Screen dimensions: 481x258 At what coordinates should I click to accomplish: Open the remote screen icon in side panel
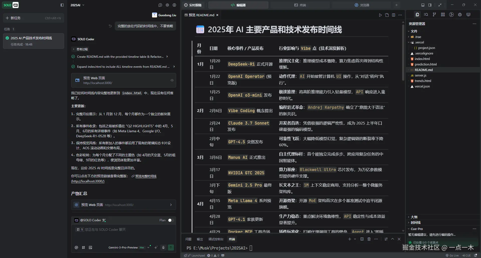tap(468, 15)
